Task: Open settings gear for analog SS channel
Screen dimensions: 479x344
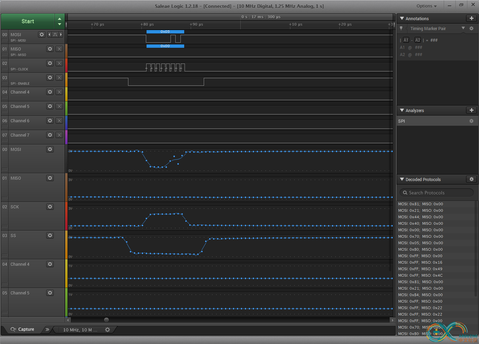Action: 50,235
